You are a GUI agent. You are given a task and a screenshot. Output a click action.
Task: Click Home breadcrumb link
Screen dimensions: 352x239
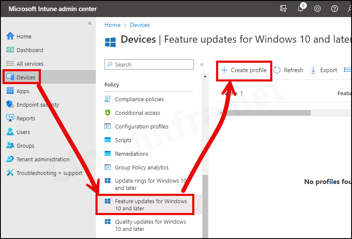(x=112, y=25)
